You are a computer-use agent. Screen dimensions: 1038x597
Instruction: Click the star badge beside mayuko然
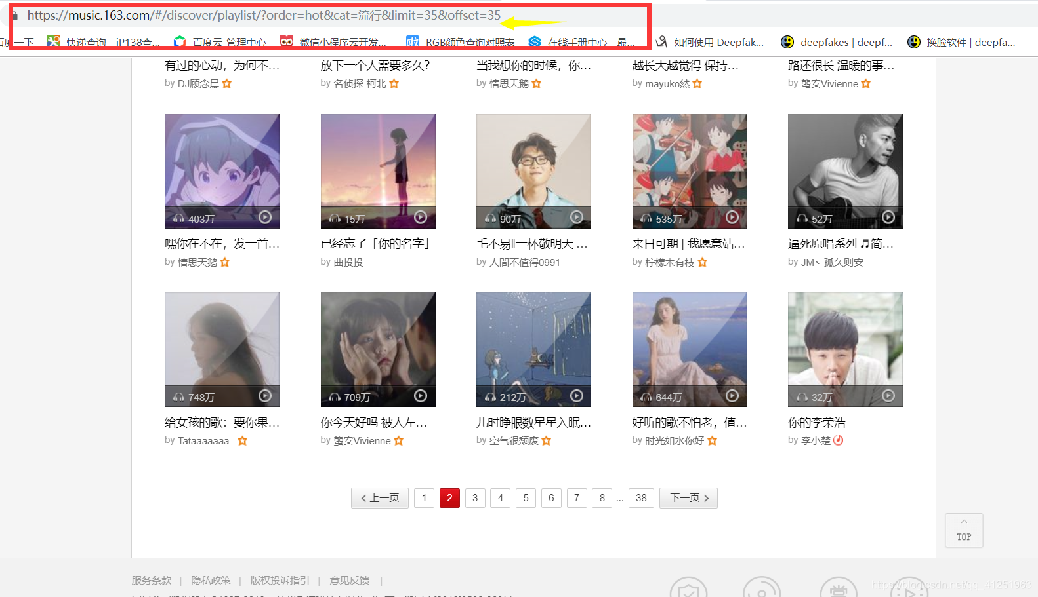pyautogui.click(x=697, y=84)
